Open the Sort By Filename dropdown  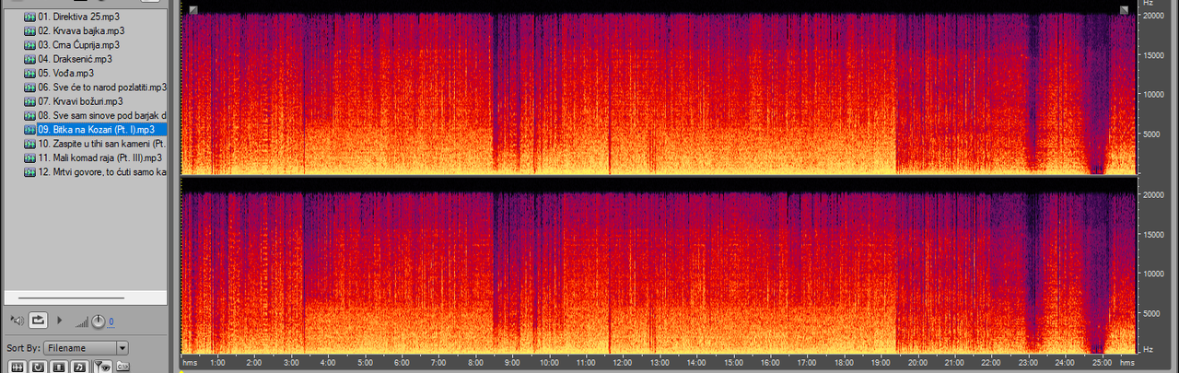click(86, 348)
